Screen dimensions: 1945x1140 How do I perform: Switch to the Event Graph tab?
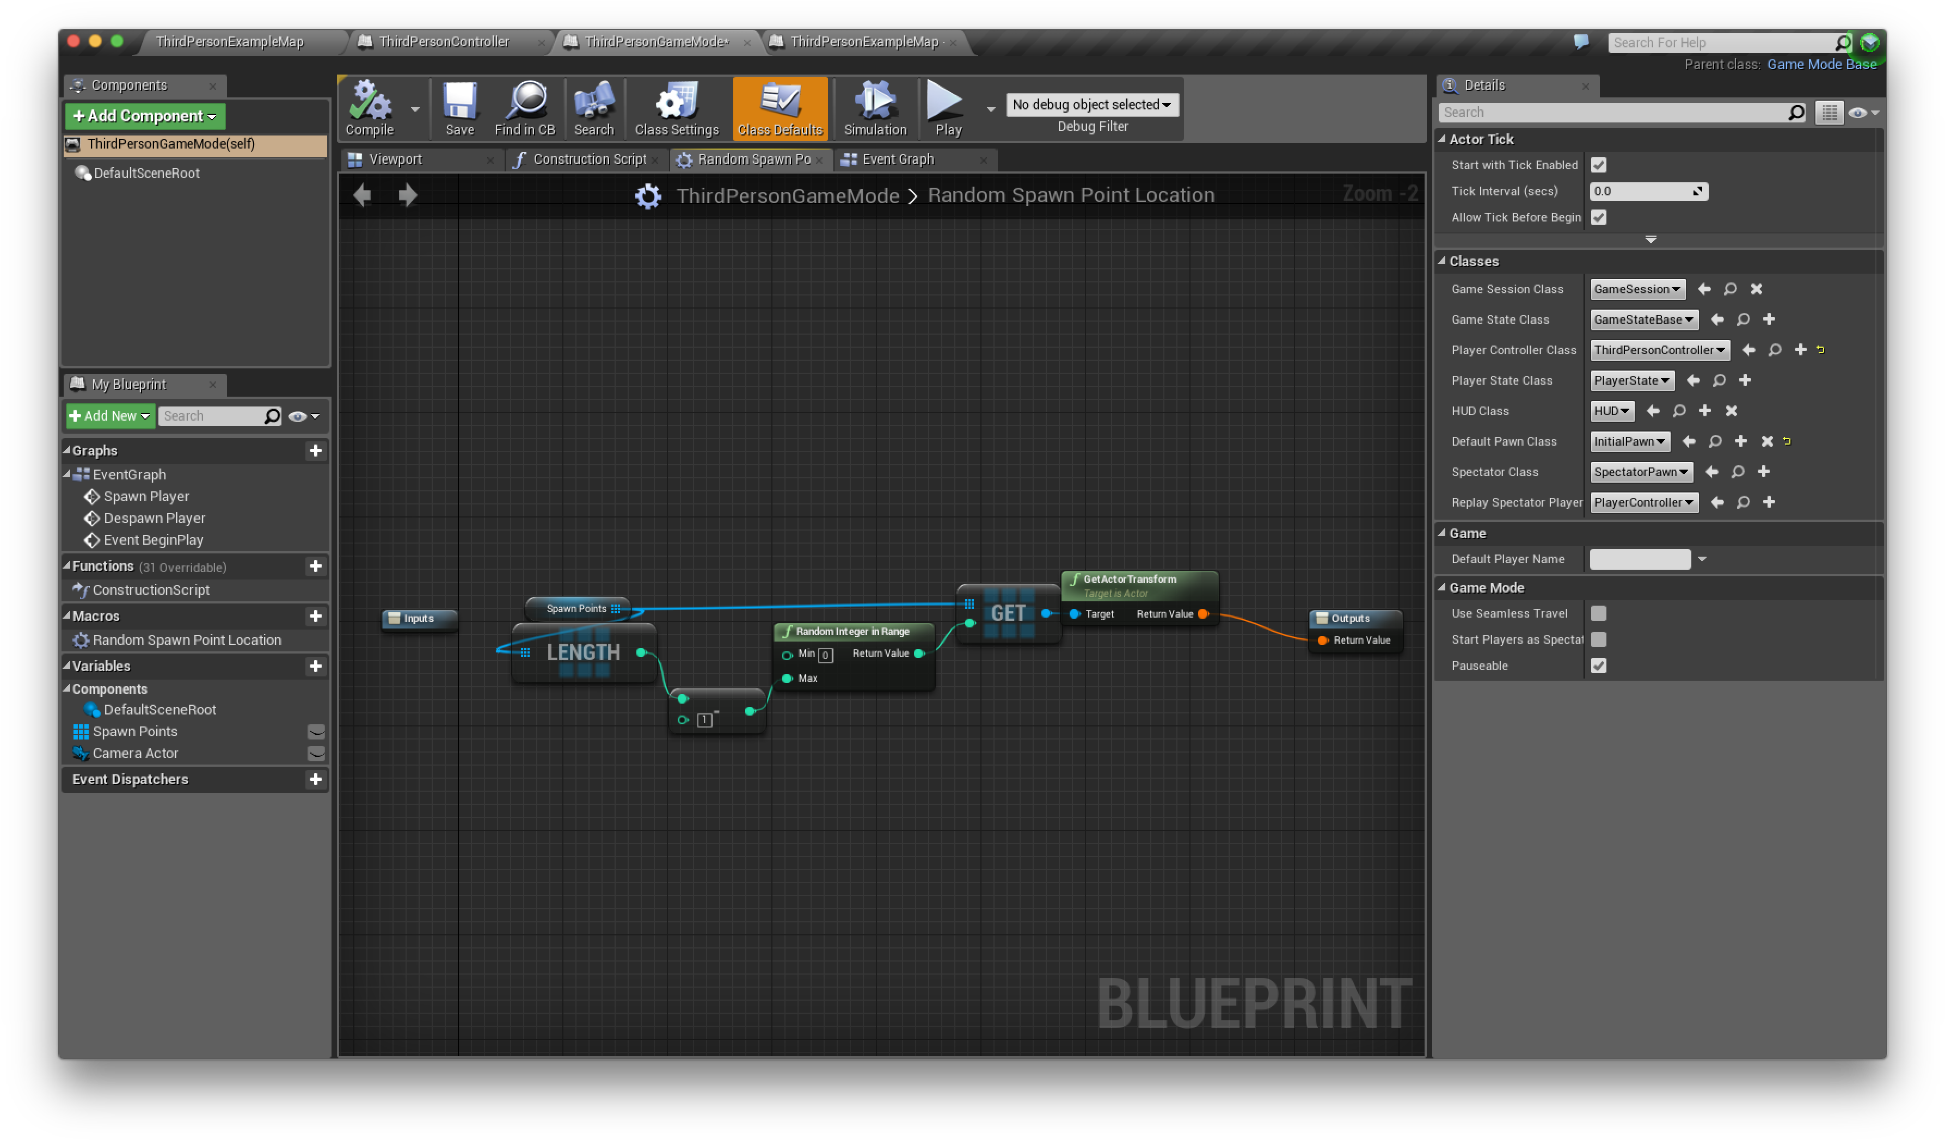click(x=898, y=159)
